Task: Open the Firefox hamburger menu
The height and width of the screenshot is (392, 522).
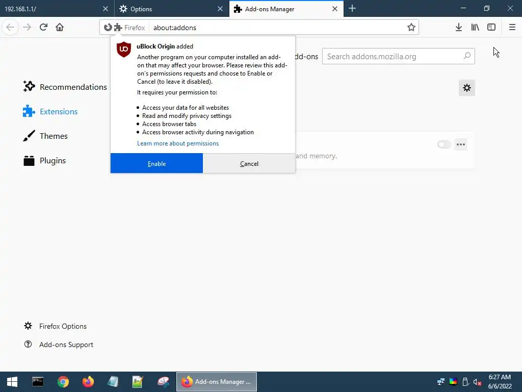Action: [x=512, y=27]
